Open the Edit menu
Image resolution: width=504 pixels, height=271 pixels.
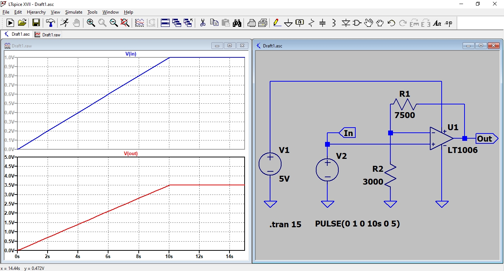coord(18,12)
